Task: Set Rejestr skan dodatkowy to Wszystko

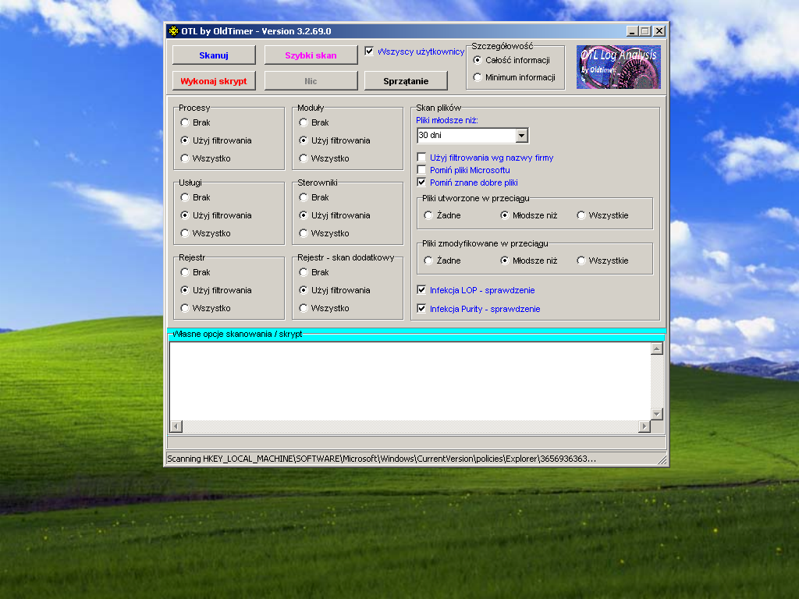Action: (304, 308)
